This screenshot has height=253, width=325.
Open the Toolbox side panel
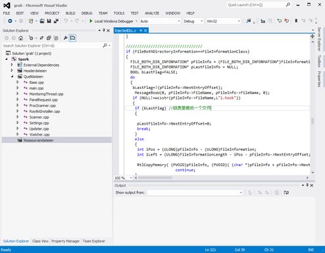pos(319,61)
